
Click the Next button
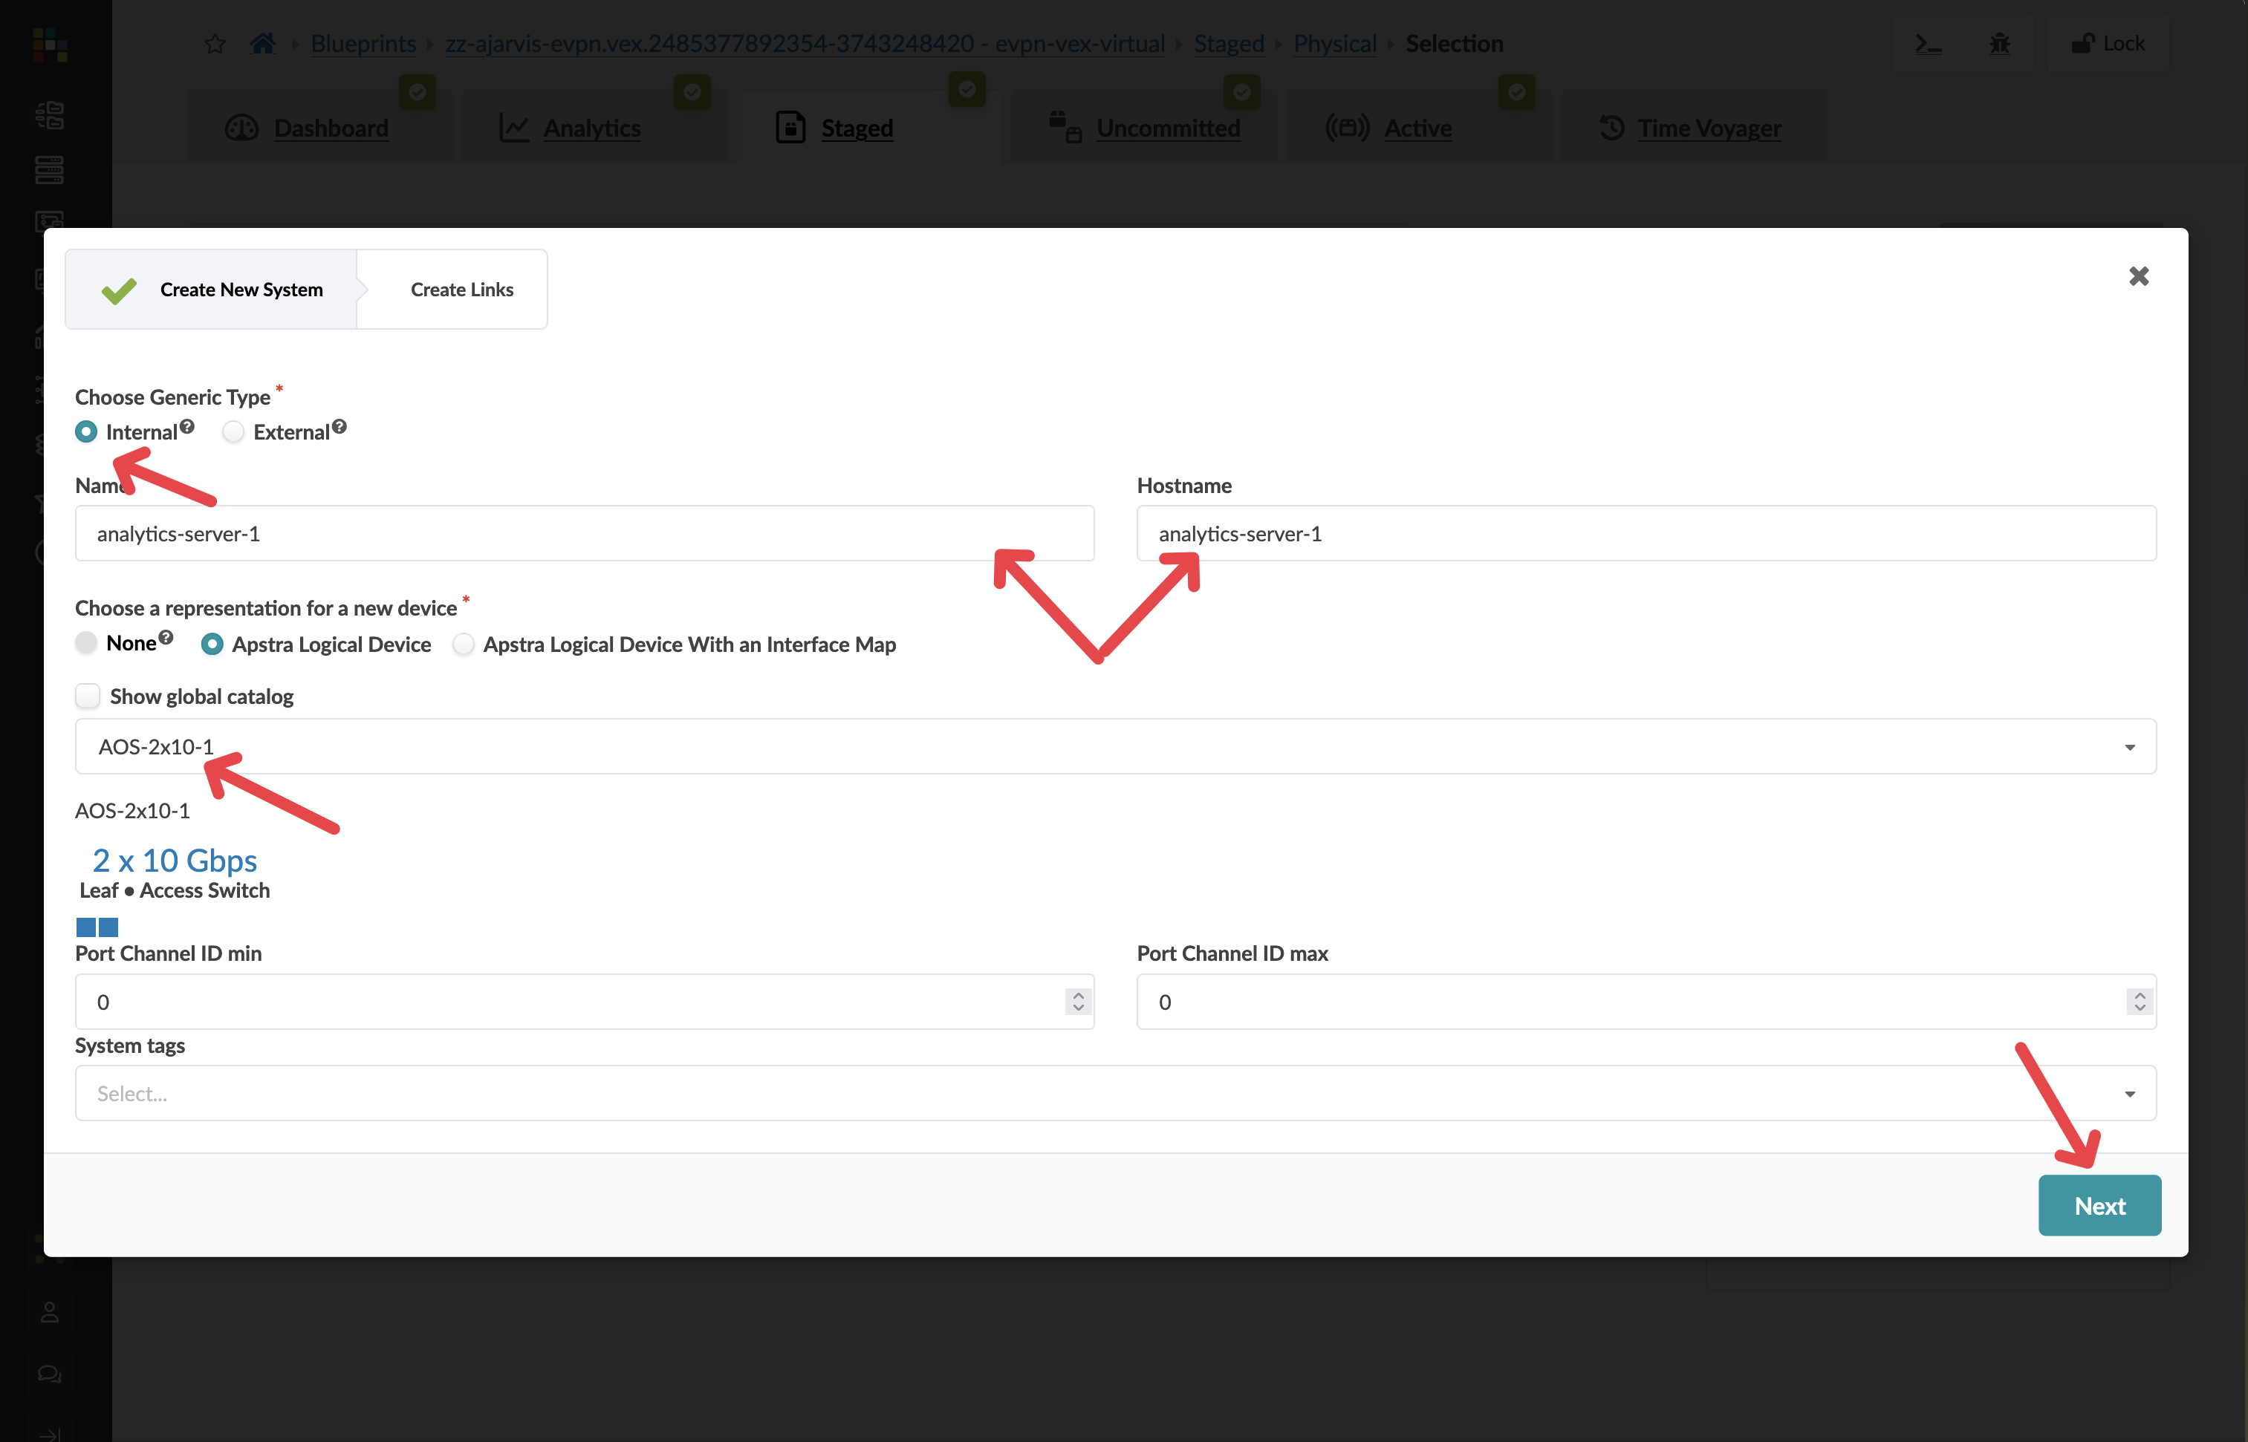click(2099, 1205)
